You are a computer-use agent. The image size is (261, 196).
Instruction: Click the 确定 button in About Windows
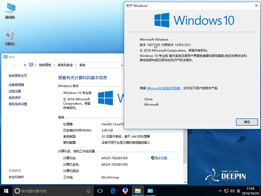[247, 122]
